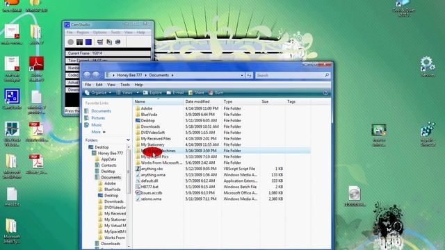Collapse the Folders pane chevron
445x250 pixels.
click(x=128, y=140)
